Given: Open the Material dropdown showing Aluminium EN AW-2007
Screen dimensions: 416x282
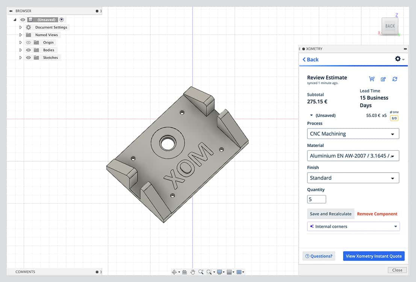Looking at the screenshot, I should pos(353,156).
